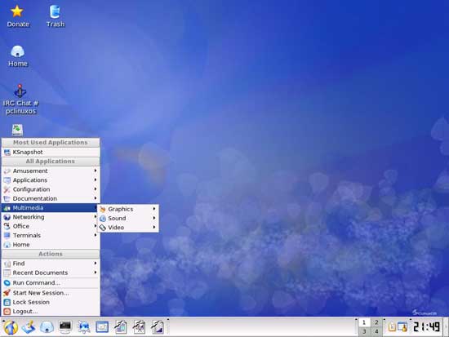Image resolution: width=449 pixels, height=337 pixels.
Task: Switch to virtual desktop 4 in pager
Action: (376, 331)
